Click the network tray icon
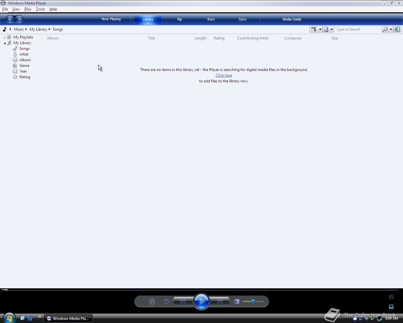Viewport: 403px width, 323px height. pos(379,318)
